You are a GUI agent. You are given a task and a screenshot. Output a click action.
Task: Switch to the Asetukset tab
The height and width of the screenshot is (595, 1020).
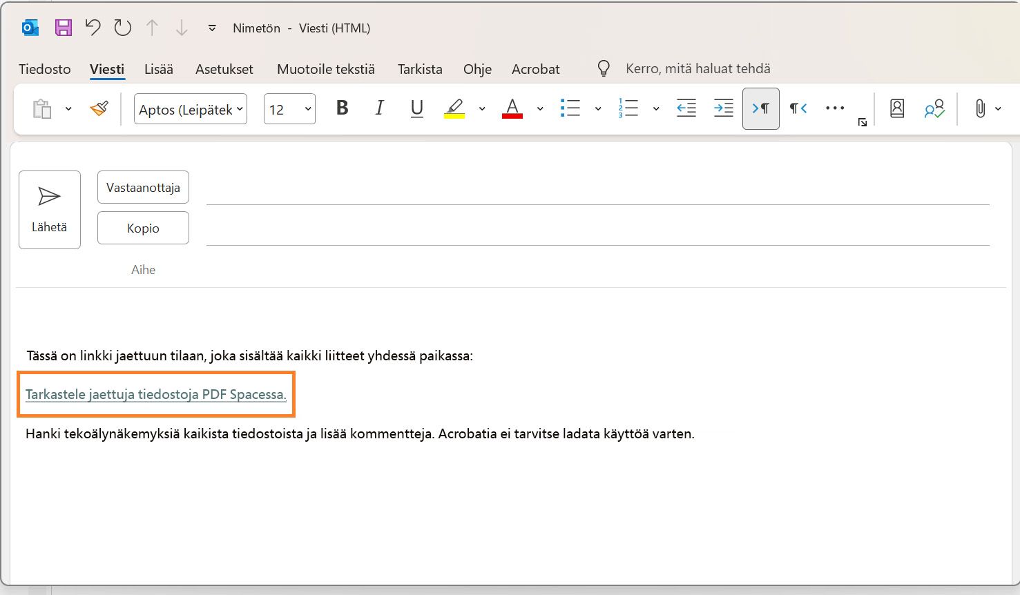pos(224,69)
